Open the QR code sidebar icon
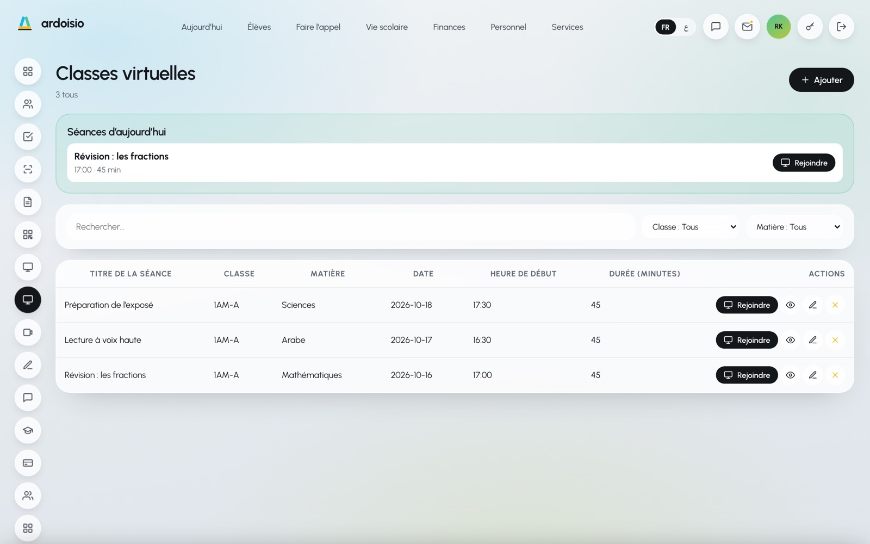Viewport: 870px width, 544px height. 28,234
